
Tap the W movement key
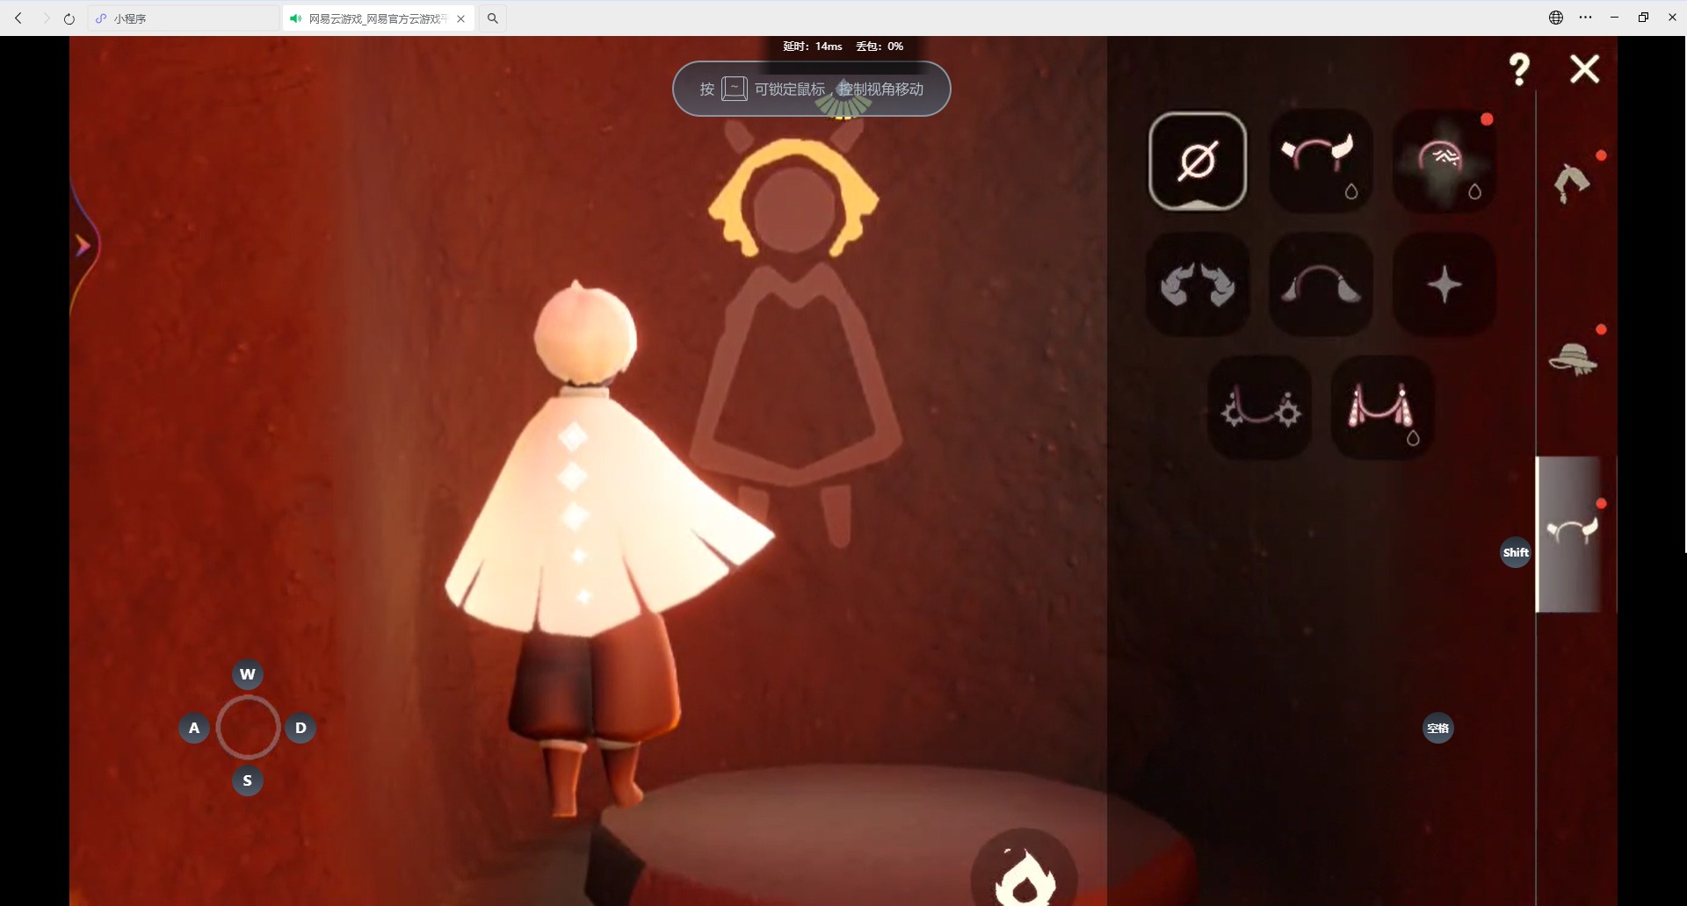[x=248, y=674]
